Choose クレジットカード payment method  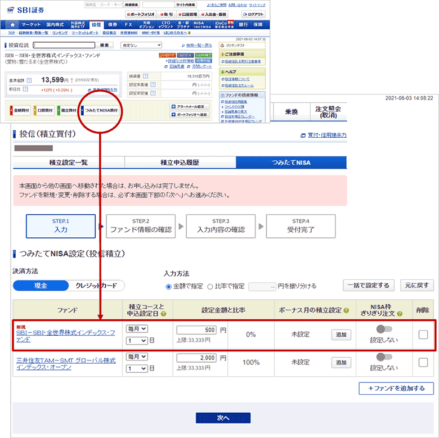[96, 286]
